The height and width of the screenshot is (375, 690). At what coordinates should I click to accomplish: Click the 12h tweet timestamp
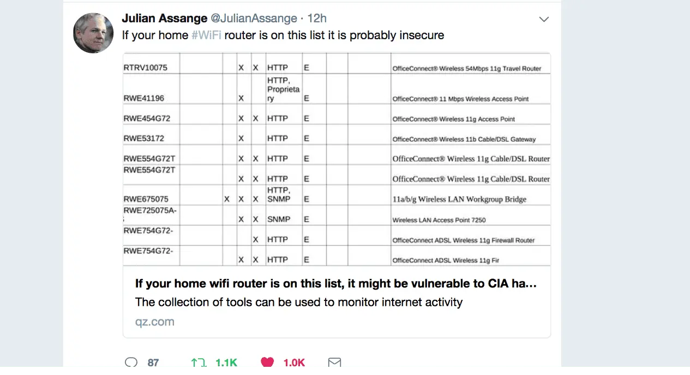pos(317,18)
